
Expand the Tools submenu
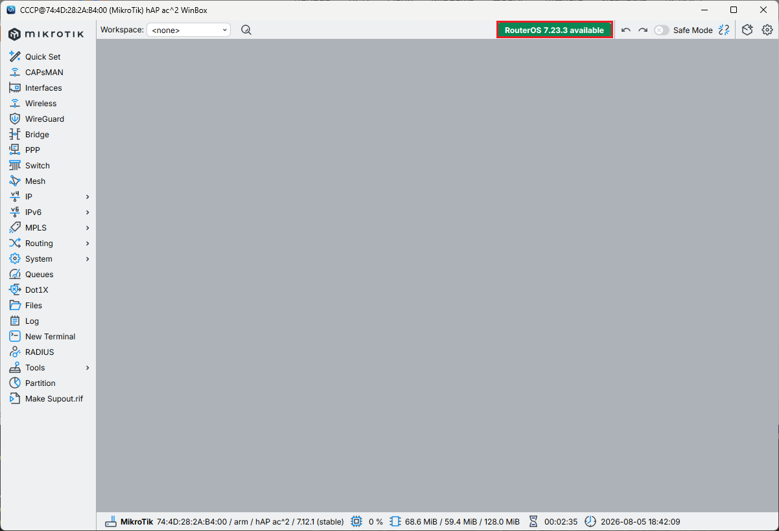[x=87, y=368]
